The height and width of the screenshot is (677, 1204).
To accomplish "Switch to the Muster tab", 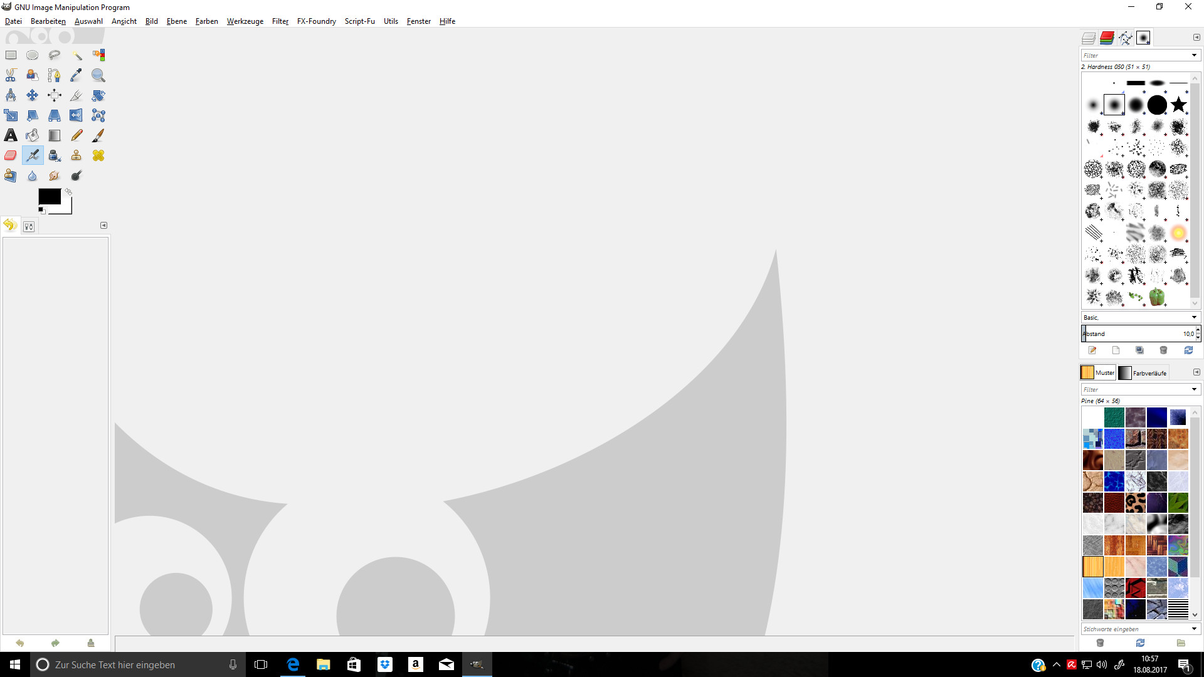I will [x=1098, y=372].
